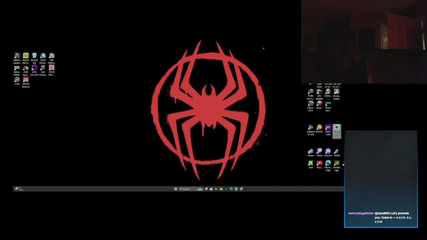Open the weather widget on the taskbar
427x240 pixels.
[x=18, y=189]
